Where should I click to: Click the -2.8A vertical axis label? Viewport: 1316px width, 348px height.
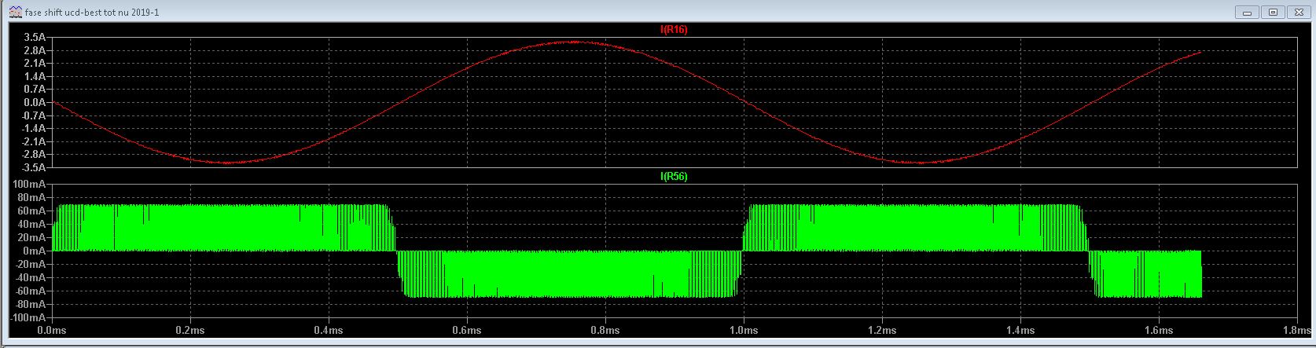pyautogui.click(x=35, y=155)
